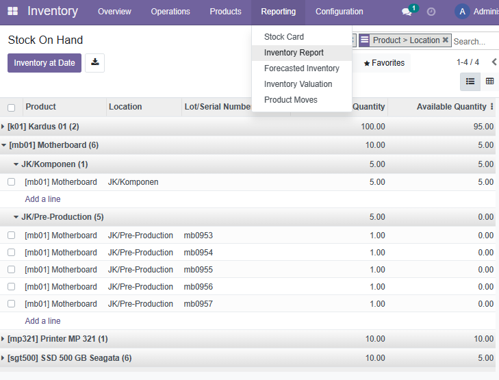Click the 1-4 / 4 pager counter
The height and width of the screenshot is (380, 499).
(x=468, y=62)
